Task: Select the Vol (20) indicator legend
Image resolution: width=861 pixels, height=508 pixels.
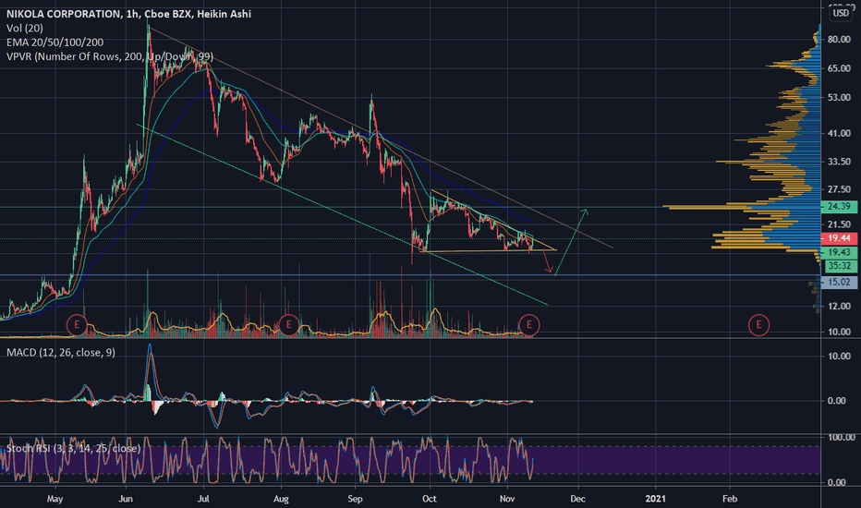Action: point(25,28)
